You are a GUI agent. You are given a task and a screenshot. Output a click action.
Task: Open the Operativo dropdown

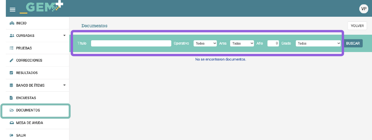[205, 43]
